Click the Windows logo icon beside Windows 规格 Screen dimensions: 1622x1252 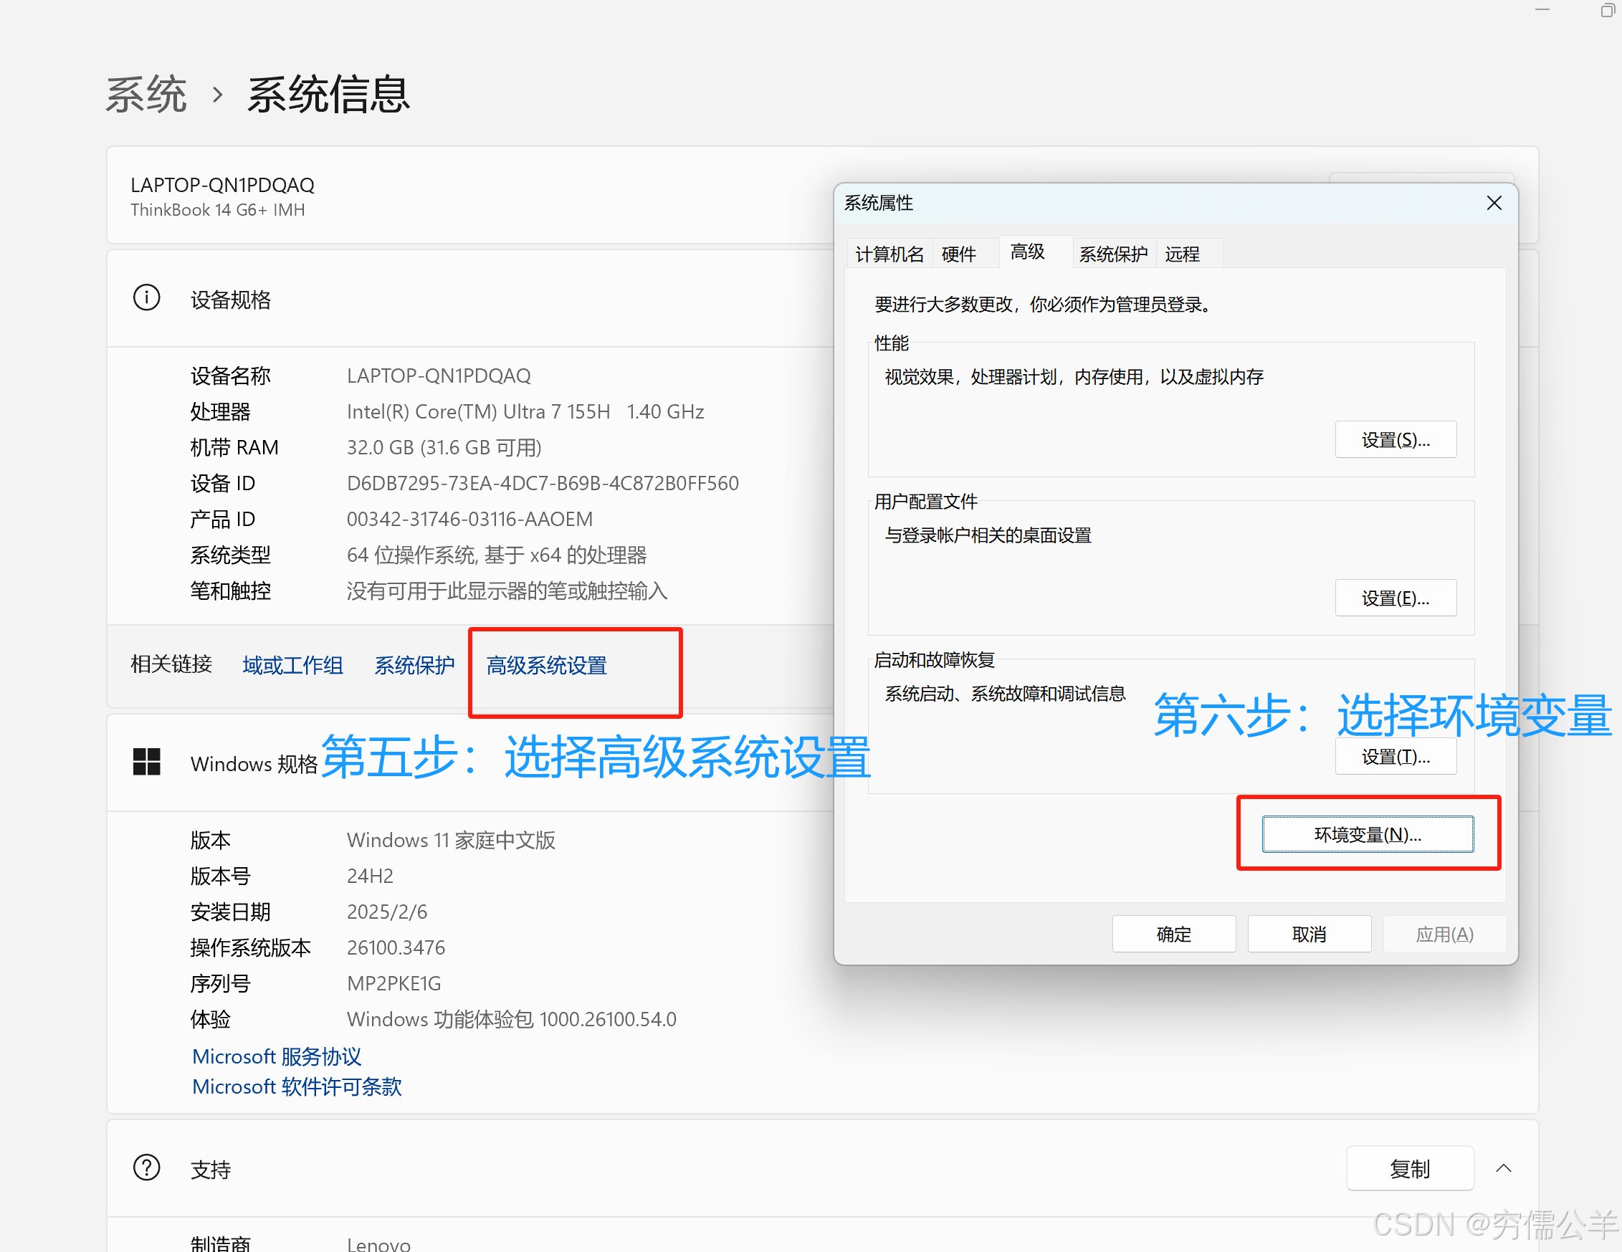[145, 763]
